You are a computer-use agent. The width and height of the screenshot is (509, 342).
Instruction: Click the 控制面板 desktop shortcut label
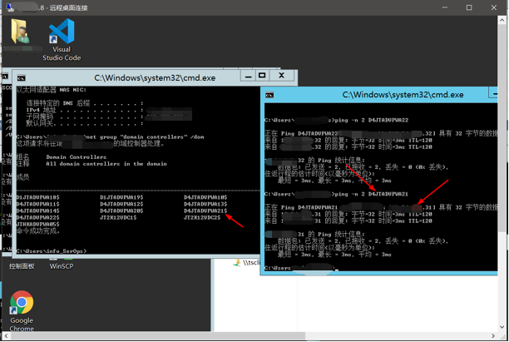click(x=22, y=266)
